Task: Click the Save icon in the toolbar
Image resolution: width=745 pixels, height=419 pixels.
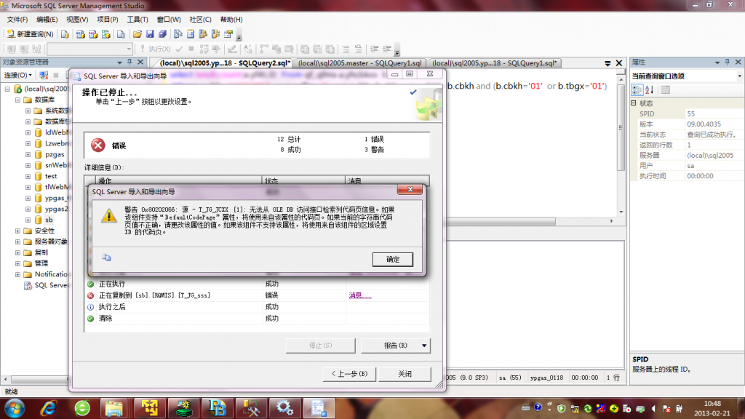Action: [x=151, y=33]
